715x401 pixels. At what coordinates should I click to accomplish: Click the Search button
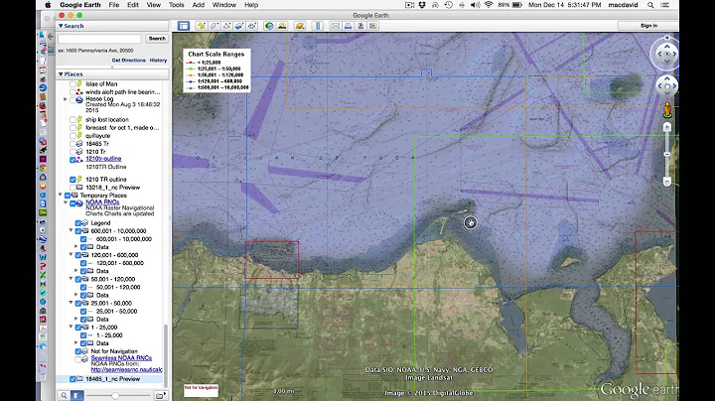[157, 39]
